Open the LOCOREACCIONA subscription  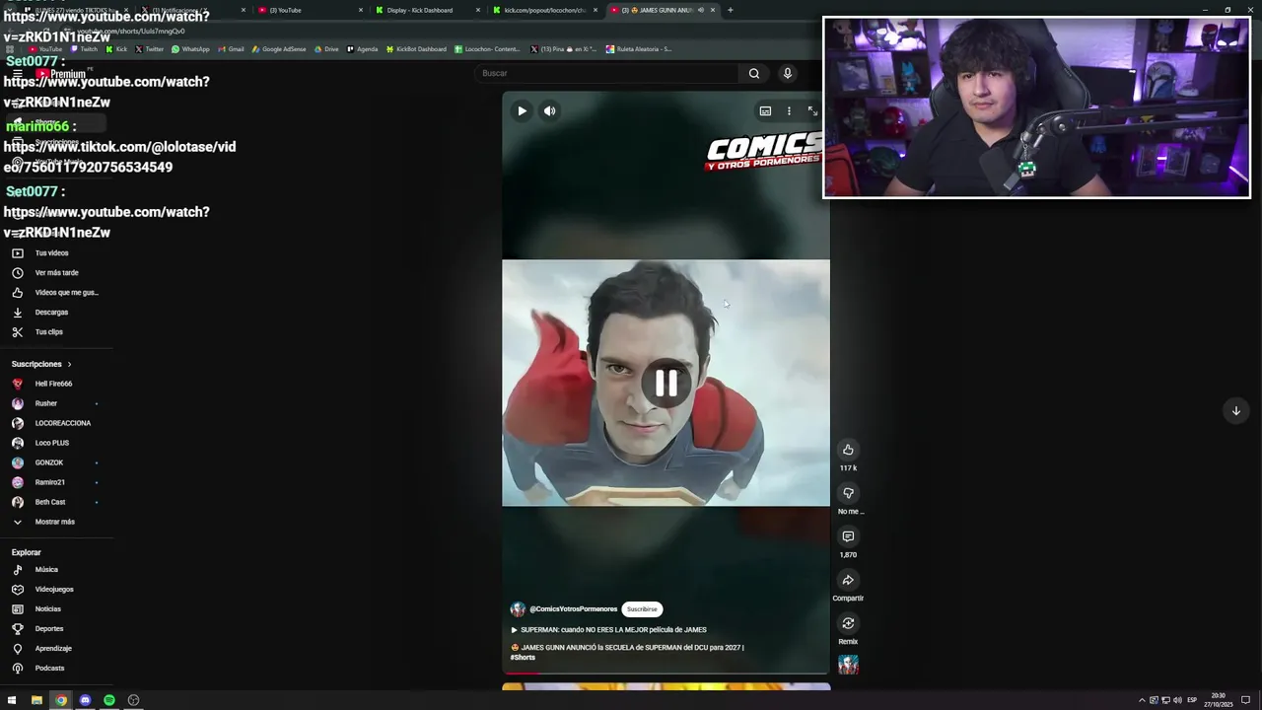tap(62, 423)
